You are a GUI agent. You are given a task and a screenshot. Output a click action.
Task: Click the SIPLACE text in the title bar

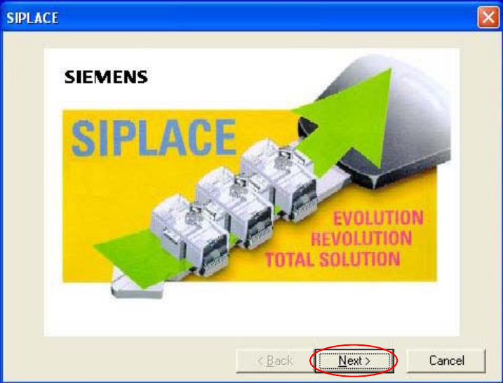point(32,18)
